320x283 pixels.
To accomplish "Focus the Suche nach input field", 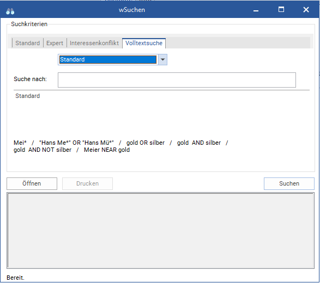I will click(x=177, y=80).
